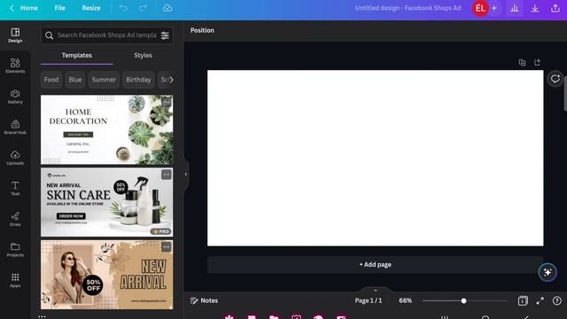
Task: Open the Gallery panel
Action: pos(15,97)
